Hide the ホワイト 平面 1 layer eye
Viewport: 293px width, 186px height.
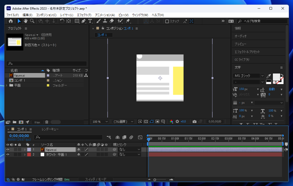point(8,154)
